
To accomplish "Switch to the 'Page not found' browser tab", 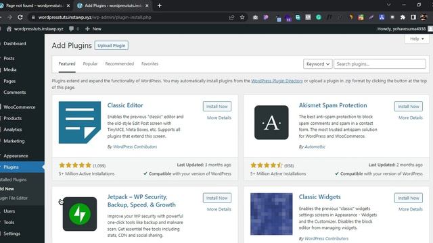I will pyautogui.click(x=35, y=5).
